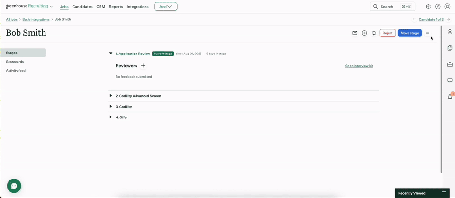The height and width of the screenshot is (198, 455).
Task: Open the Jobs tab
Action: pyautogui.click(x=64, y=6)
